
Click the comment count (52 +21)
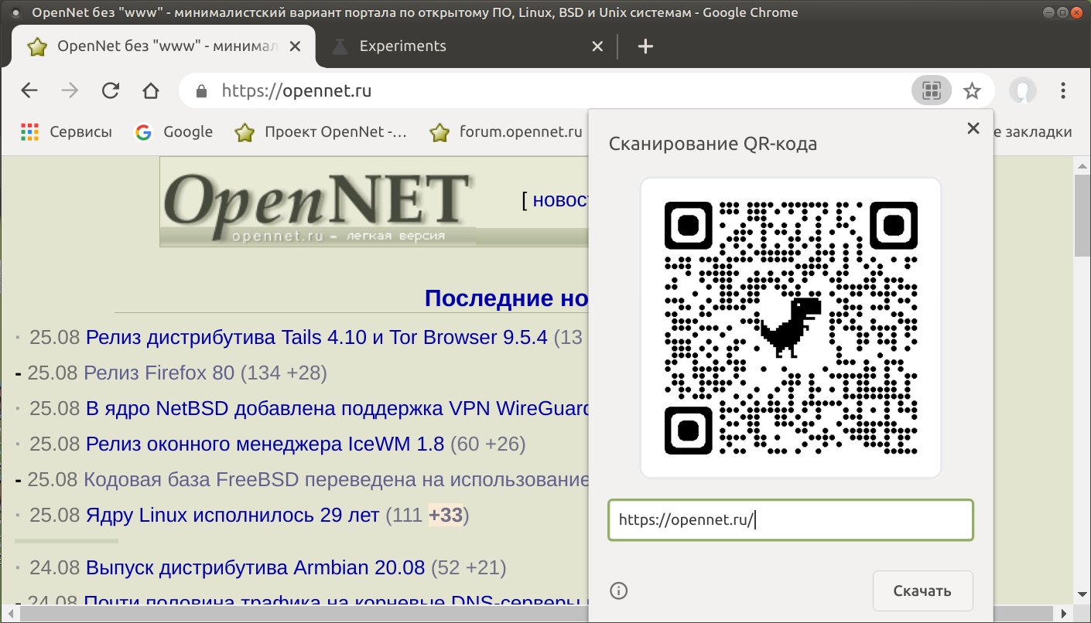[x=469, y=569]
